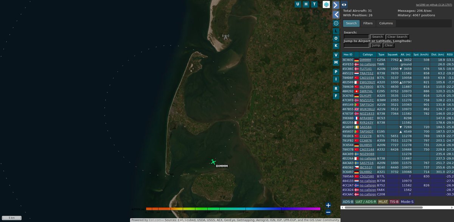Zoom in the map with plus

(x=328, y=205)
